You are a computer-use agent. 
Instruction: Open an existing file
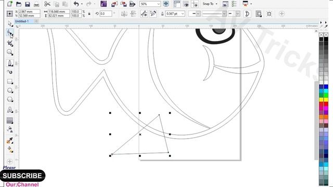click(19, 4)
